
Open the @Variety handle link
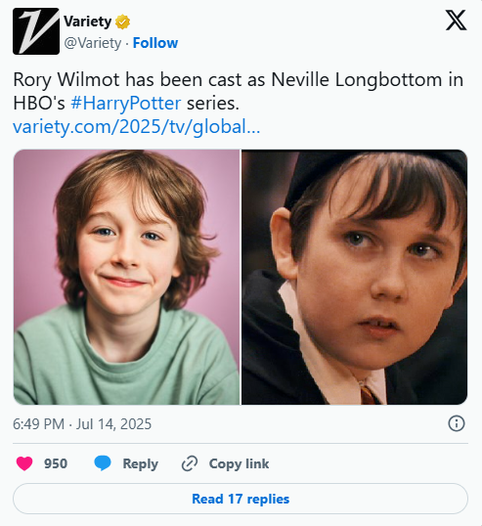[93, 43]
